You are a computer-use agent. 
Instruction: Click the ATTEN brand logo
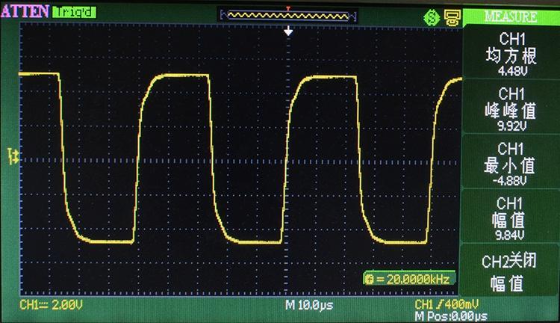click(x=25, y=12)
